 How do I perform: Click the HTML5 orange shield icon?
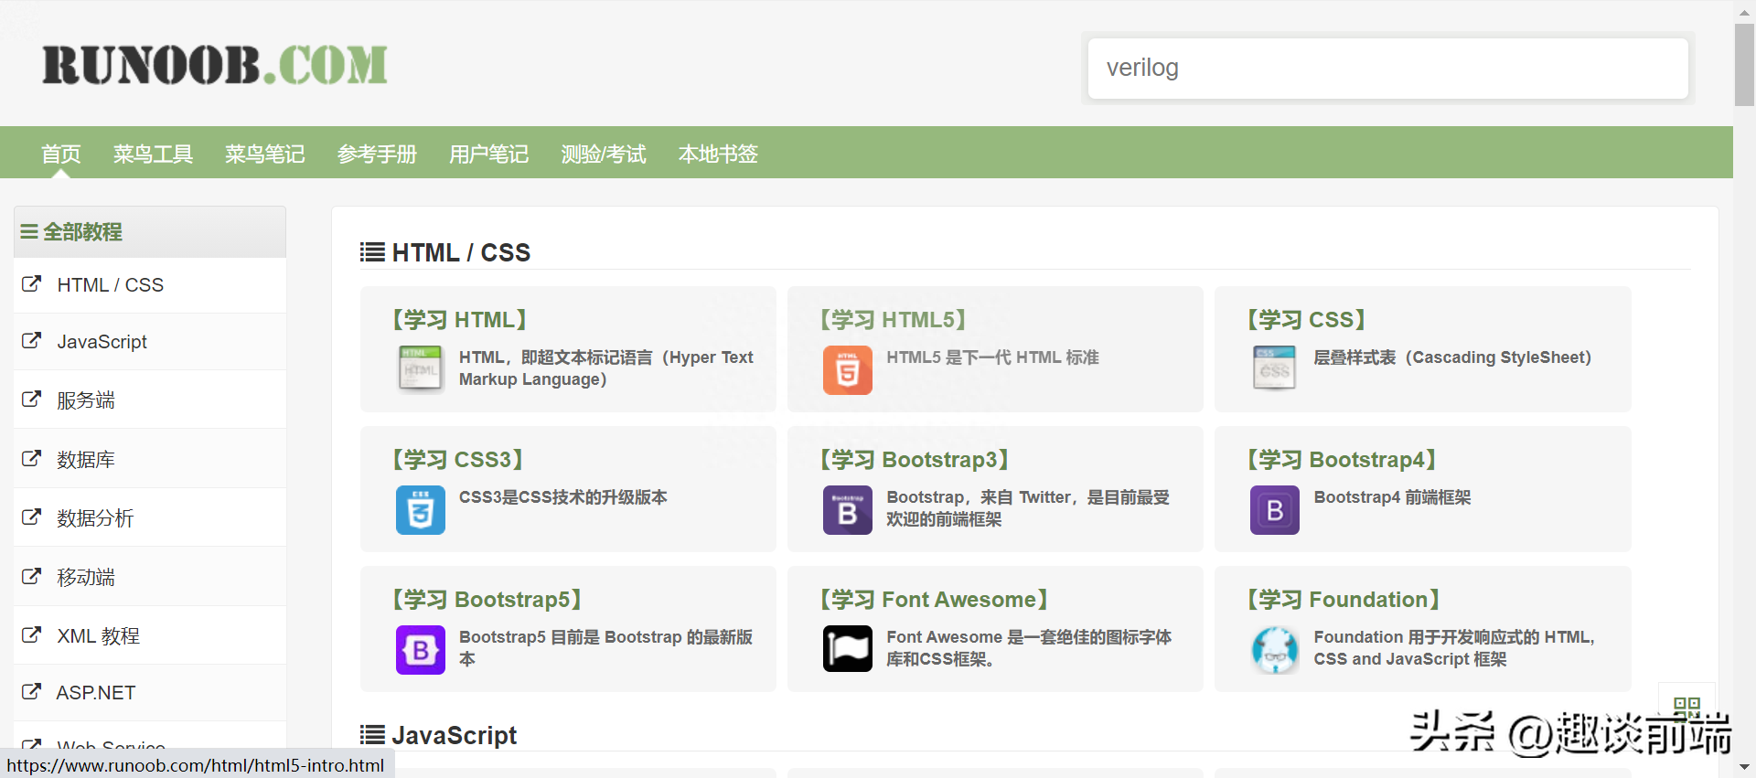(x=847, y=370)
